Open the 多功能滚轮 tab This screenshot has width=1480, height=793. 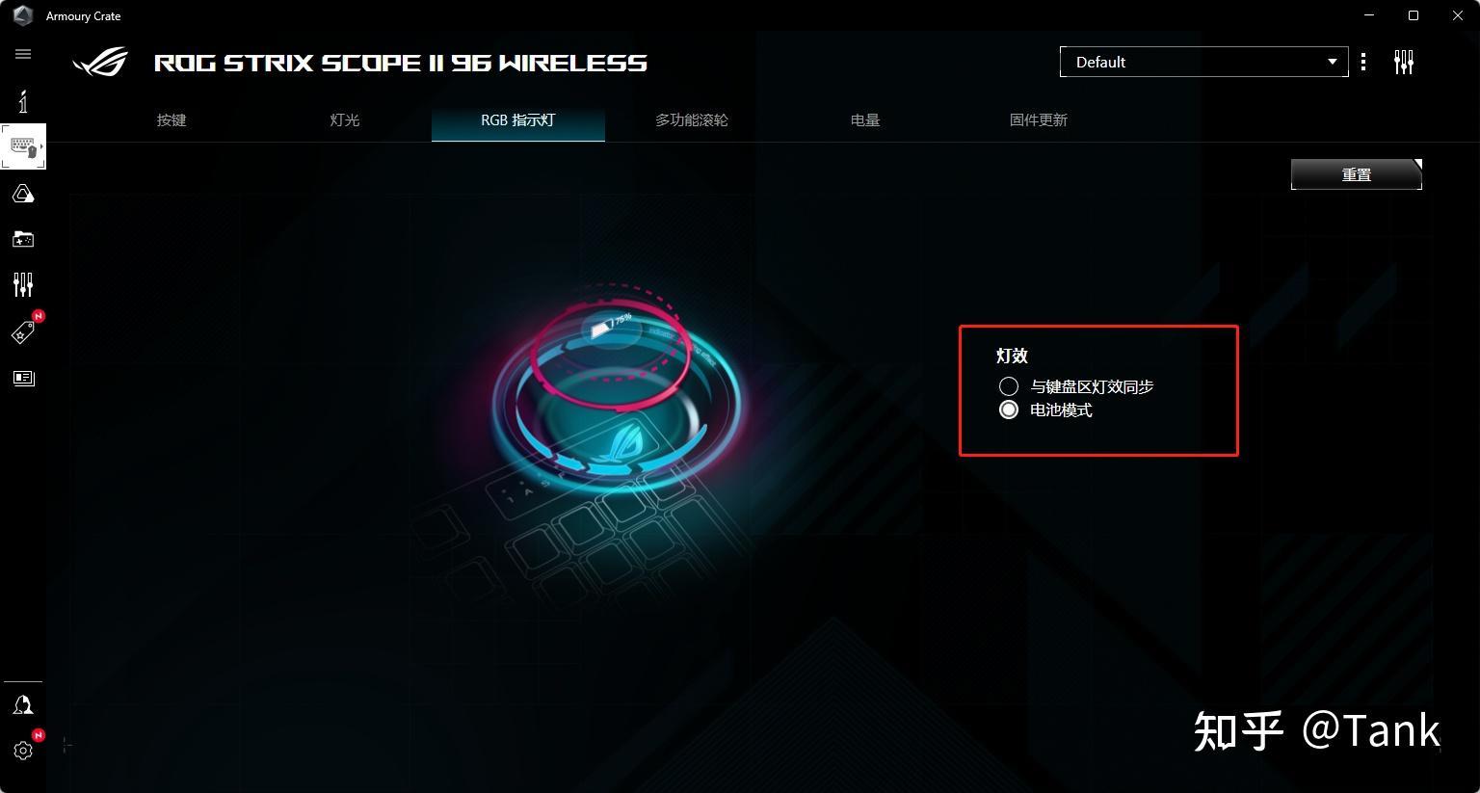coord(692,120)
